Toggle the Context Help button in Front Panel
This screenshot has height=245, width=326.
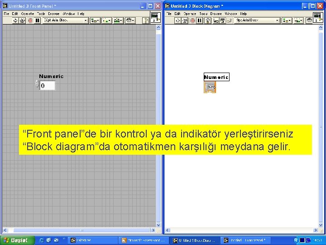click(x=146, y=20)
